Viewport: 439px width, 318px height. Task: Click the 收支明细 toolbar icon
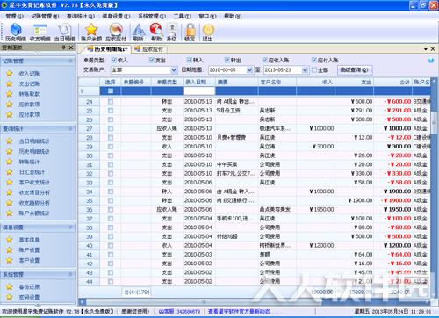(40, 33)
